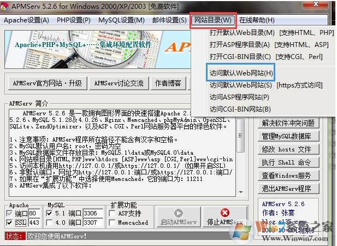The height and width of the screenshot is (246, 337).
Task: Enable the MySQL 4.0 checkbox
Action: (49, 222)
